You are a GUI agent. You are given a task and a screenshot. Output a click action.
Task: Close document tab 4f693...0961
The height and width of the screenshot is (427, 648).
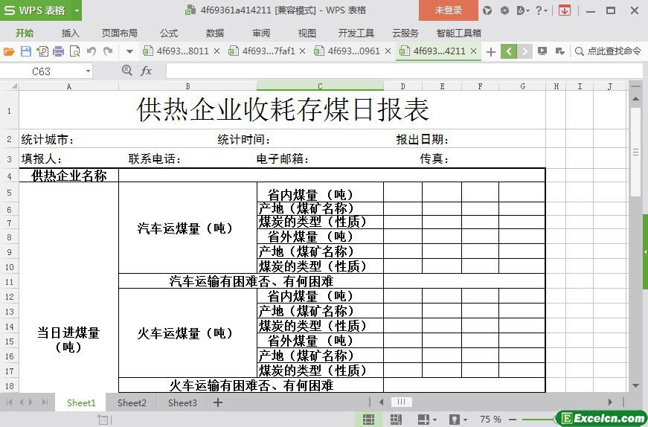[x=388, y=51]
